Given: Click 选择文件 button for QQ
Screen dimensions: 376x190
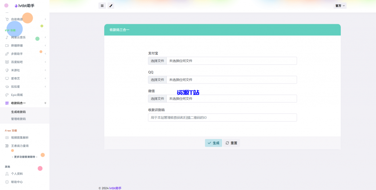Looking at the screenshot, I should (x=157, y=80).
